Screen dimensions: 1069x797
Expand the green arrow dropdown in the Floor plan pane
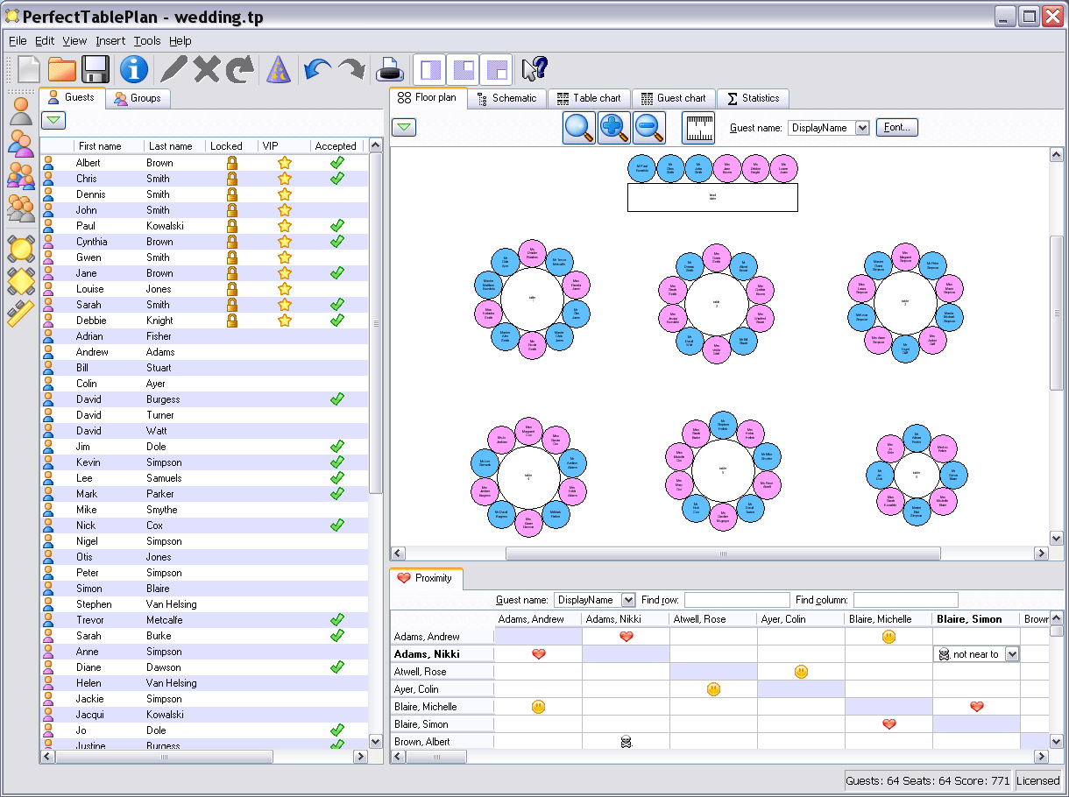404,128
